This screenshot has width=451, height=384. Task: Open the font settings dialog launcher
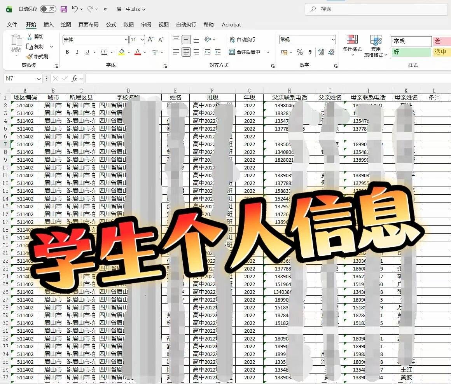point(165,66)
